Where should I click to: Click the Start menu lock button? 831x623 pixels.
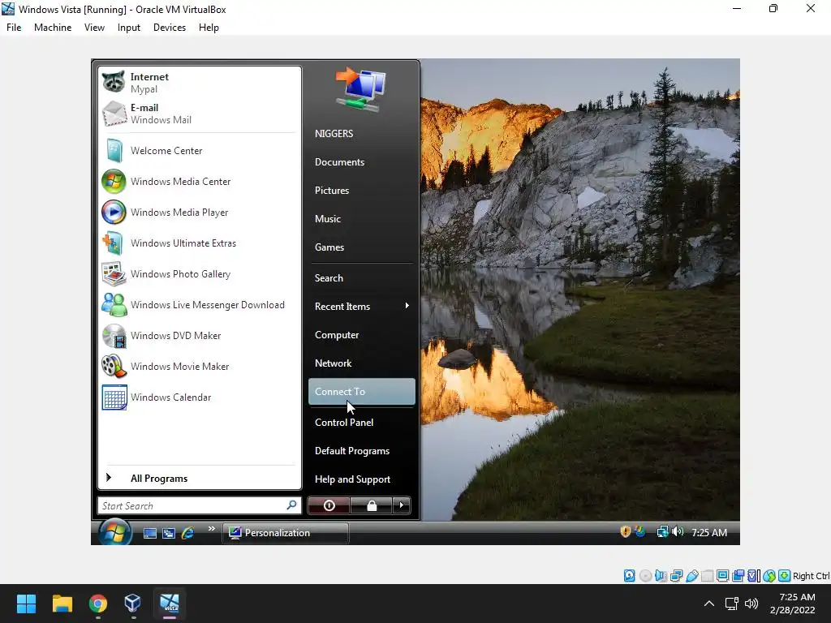point(372,505)
